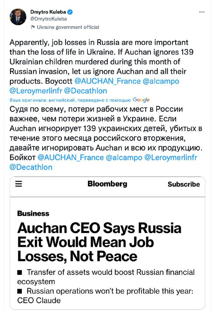This screenshot has width=215, height=311.
Task: Select the Business section label
Action: pos(33,213)
